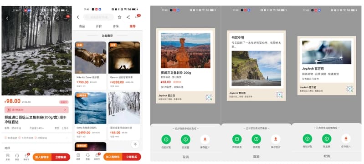Select the red 推荐 tab
The width and height of the screenshot is (364, 164).
pos(133,26)
